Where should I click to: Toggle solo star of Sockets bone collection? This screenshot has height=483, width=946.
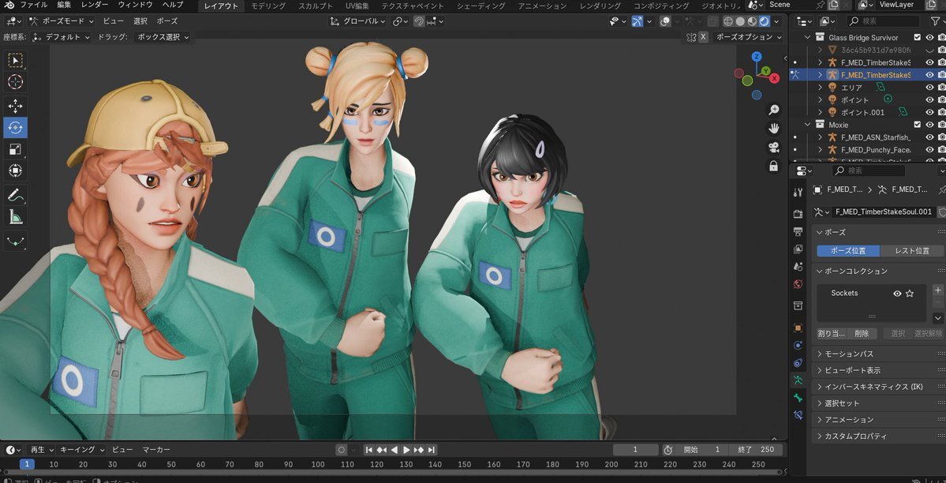point(910,294)
